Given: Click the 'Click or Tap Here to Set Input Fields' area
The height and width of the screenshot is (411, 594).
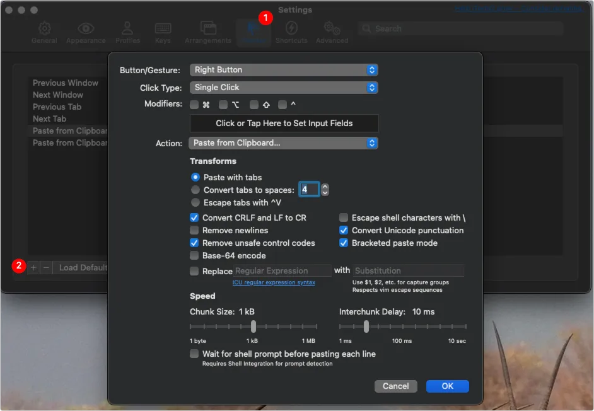Looking at the screenshot, I should pyautogui.click(x=284, y=123).
